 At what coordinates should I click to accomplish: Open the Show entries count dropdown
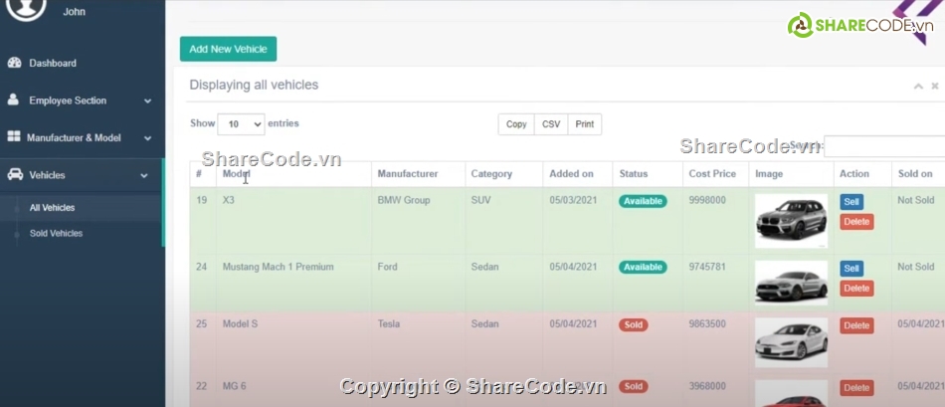pyautogui.click(x=241, y=124)
